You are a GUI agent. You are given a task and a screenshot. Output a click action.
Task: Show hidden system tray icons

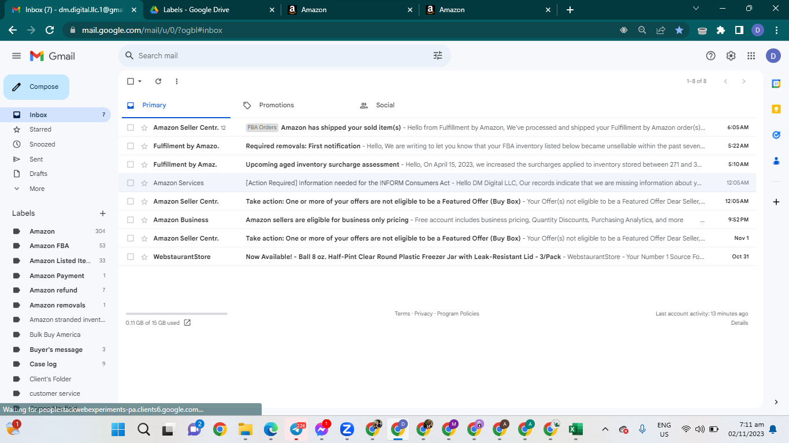click(605, 429)
